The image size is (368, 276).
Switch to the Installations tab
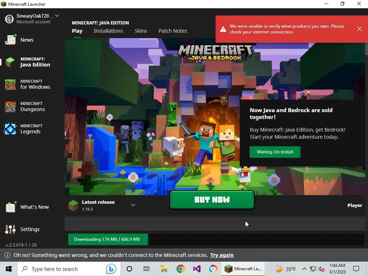point(108,31)
